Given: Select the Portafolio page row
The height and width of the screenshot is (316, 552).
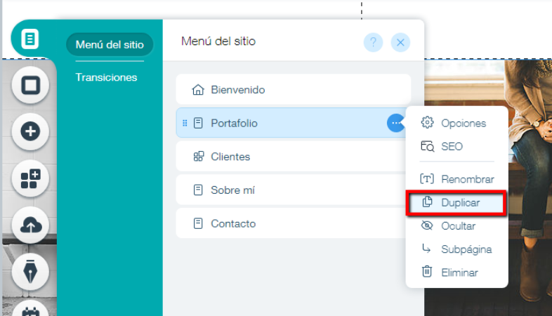Looking at the screenshot, I should [291, 123].
